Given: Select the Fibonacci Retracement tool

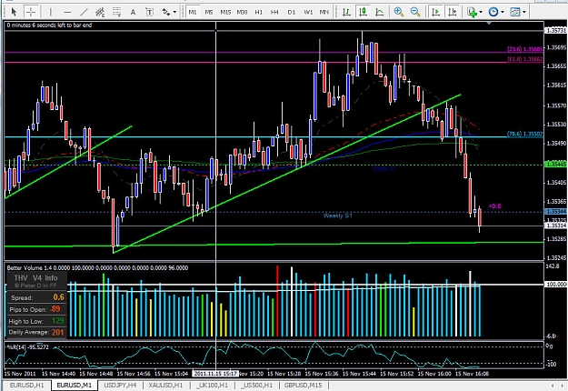Looking at the screenshot, I should [116, 12].
